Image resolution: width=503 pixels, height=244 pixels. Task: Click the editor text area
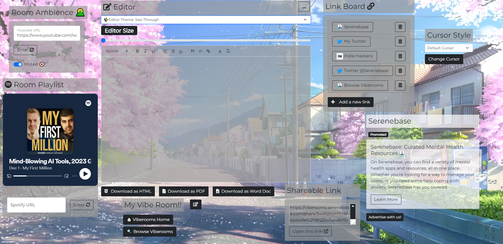click(206, 119)
